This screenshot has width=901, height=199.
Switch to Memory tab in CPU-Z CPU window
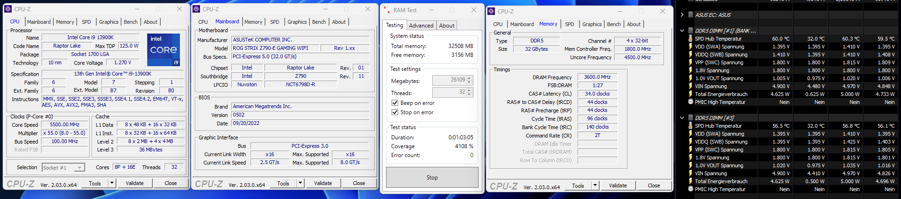[x=65, y=22]
